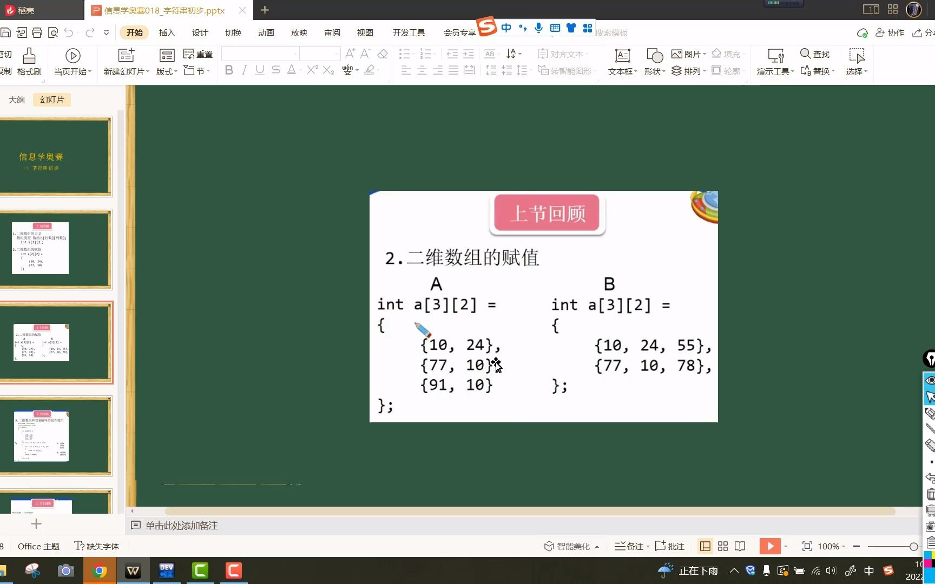This screenshot has height=584, width=935.
Task: Open the 演示工具 presentation tools
Action: pos(774,62)
